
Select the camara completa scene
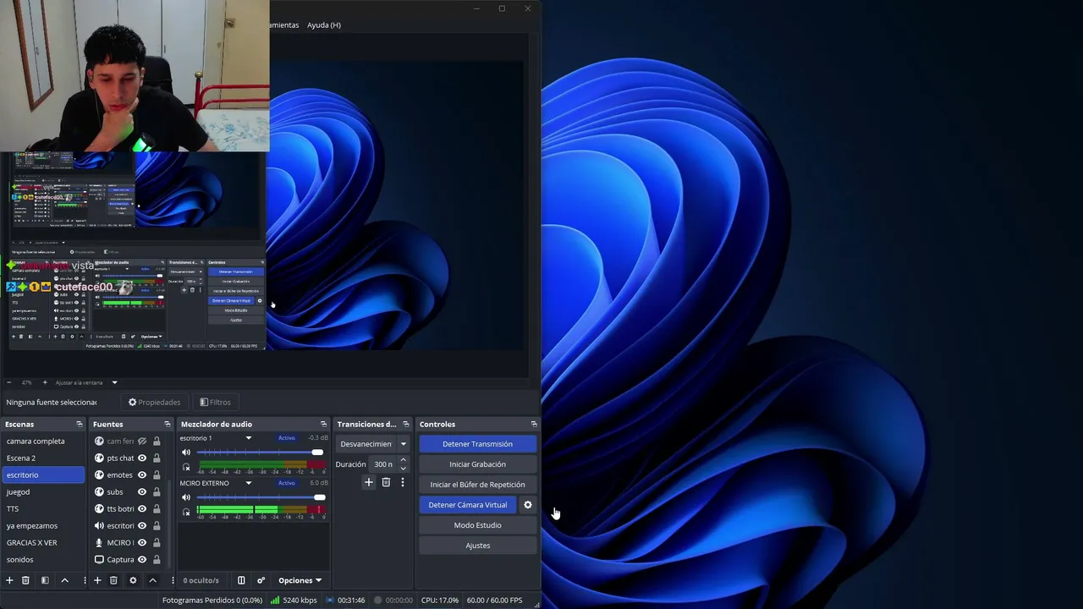pyautogui.click(x=42, y=441)
